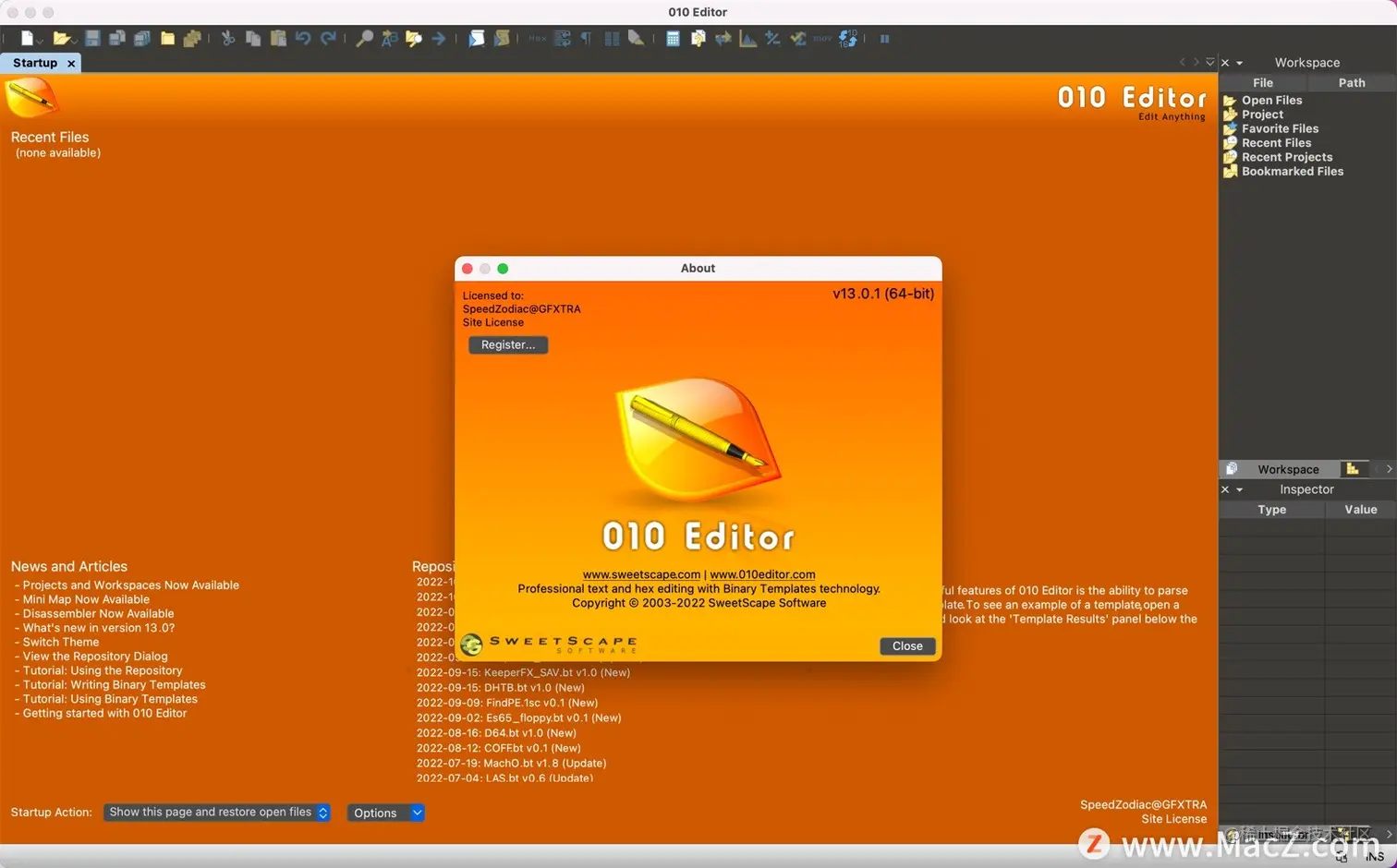The height and width of the screenshot is (868, 1397).
Task: Select Favorite Files in Workspace tree
Action: 1280,129
